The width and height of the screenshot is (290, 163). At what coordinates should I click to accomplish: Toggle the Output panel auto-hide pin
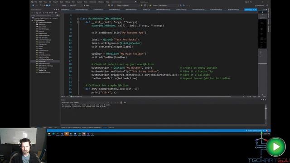(264, 100)
